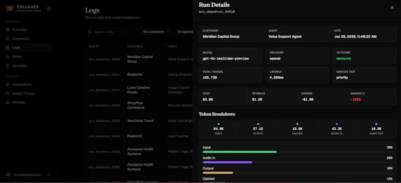
Task: Collapse the sidebar with the panel icon
Action: [x=49, y=8]
